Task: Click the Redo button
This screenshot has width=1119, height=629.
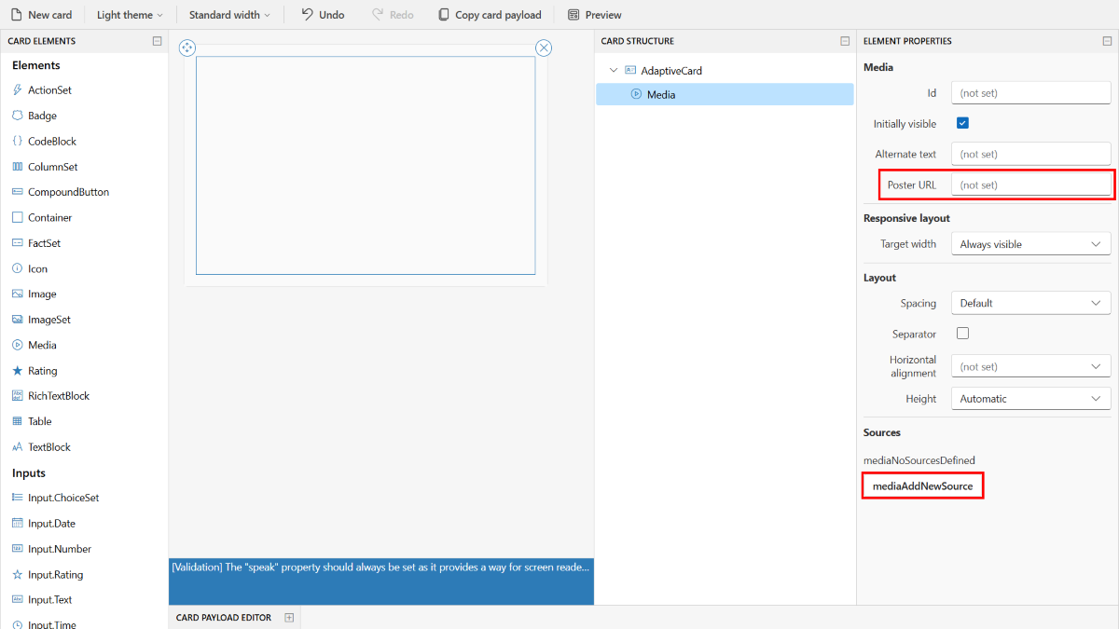Action: click(x=393, y=15)
